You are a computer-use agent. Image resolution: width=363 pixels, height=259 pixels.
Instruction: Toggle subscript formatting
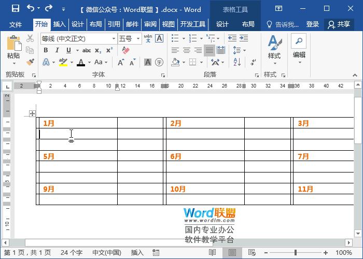pos(98,50)
